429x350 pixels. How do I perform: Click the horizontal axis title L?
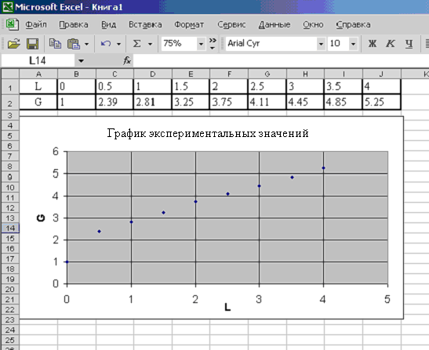pos(227,307)
